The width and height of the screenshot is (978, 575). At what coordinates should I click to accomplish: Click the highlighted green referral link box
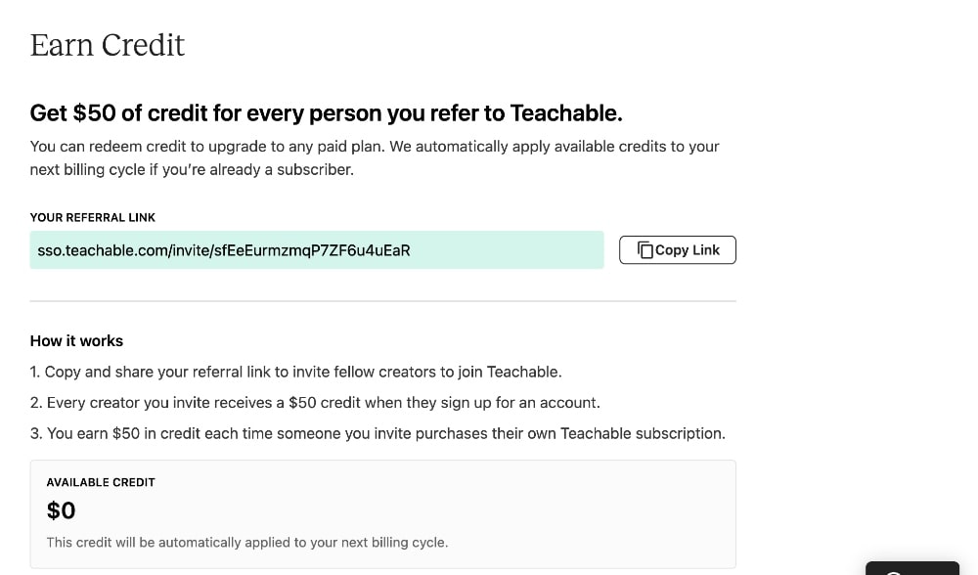click(x=317, y=249)
